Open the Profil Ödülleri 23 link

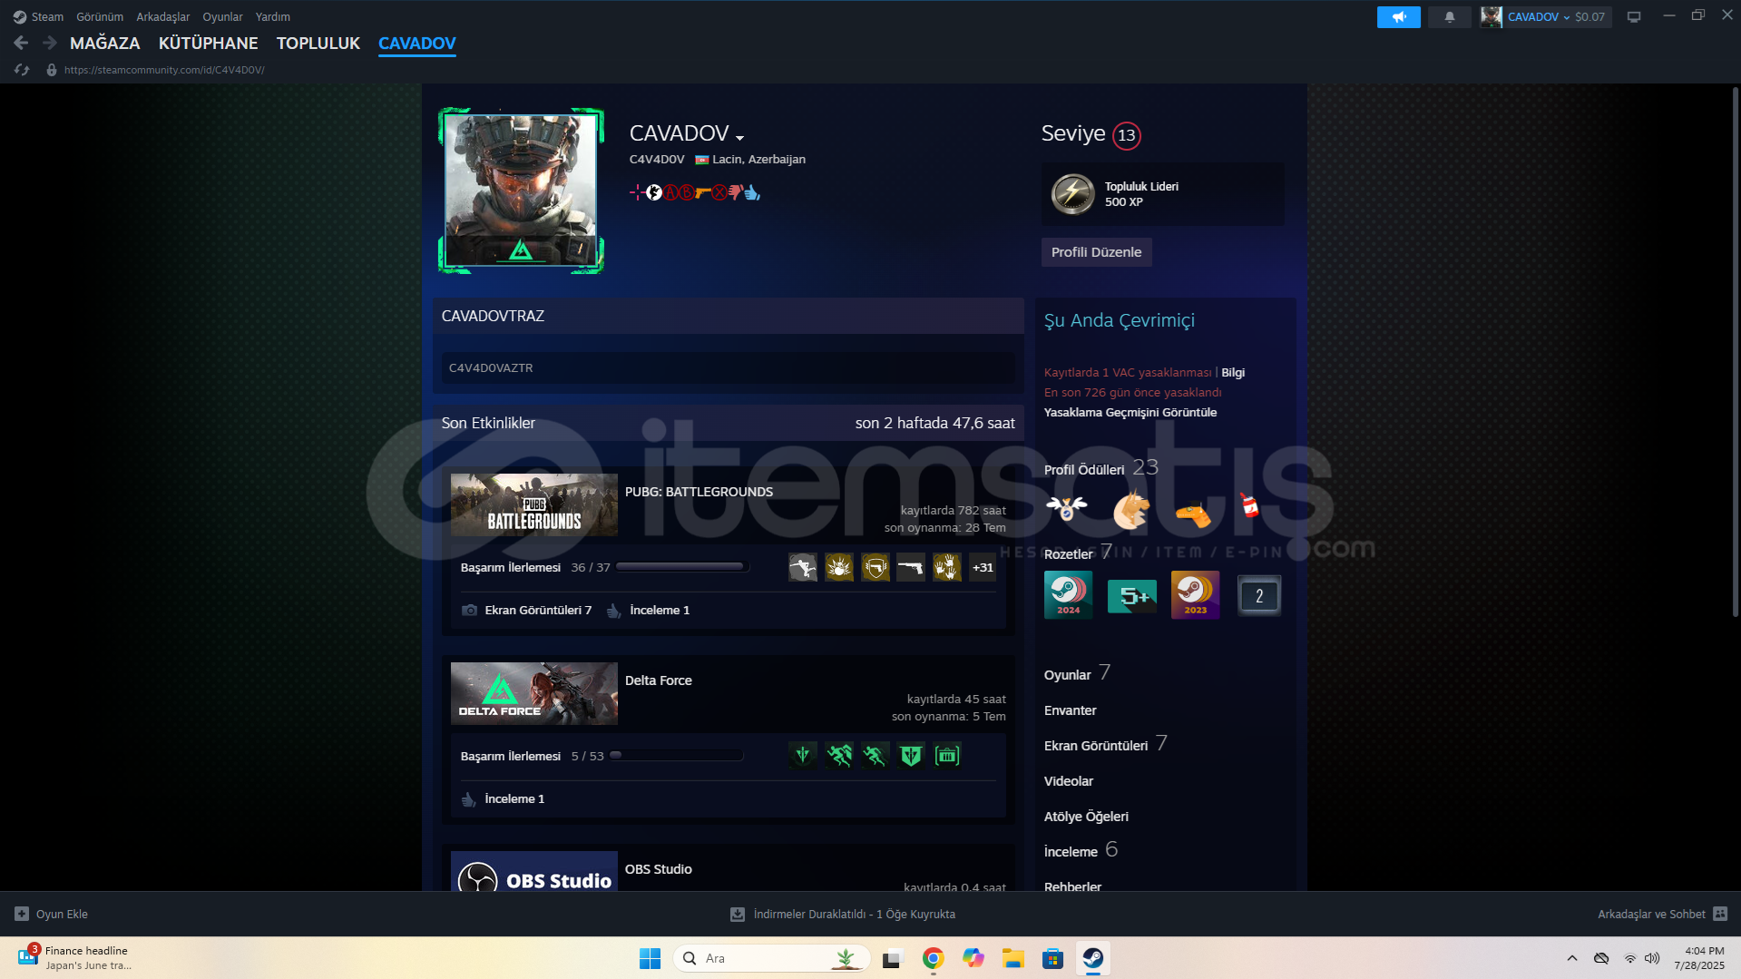1100,468
